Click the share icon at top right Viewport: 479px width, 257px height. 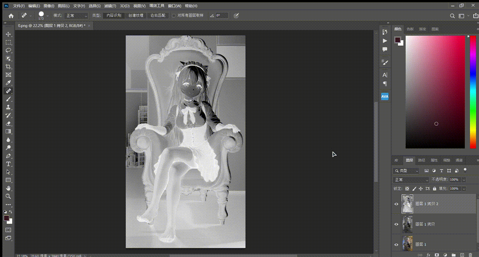pos(475,16)
